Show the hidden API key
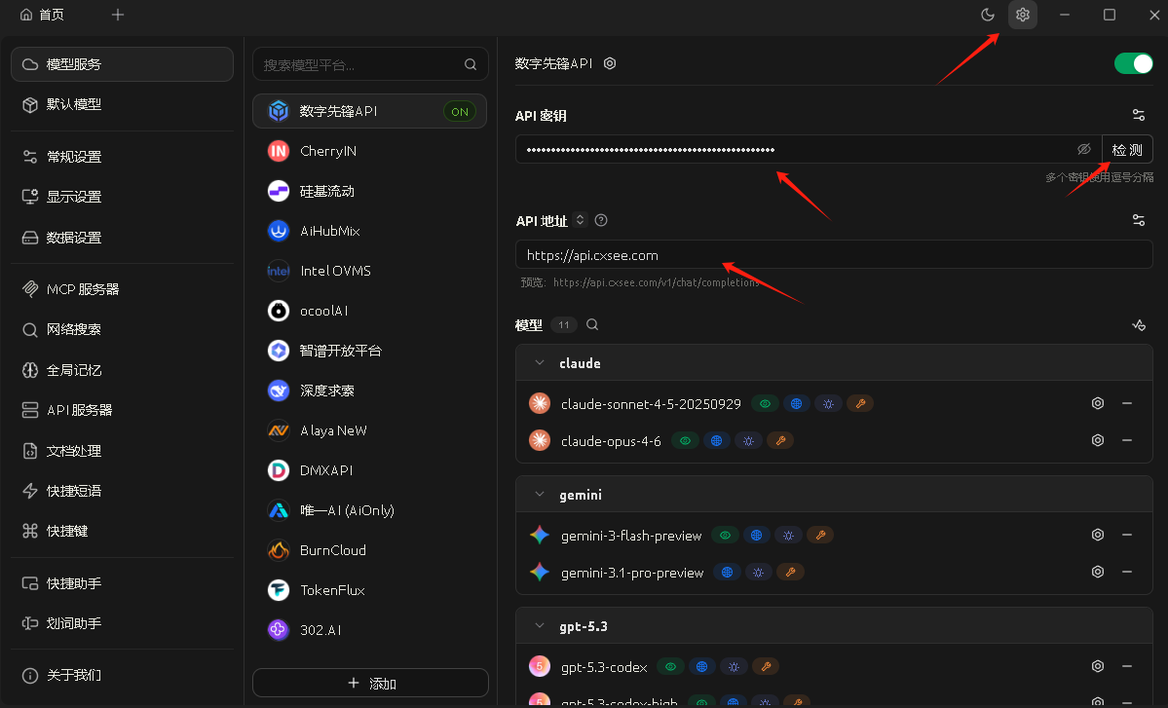1168x708 pixels. coord(1083,149)
